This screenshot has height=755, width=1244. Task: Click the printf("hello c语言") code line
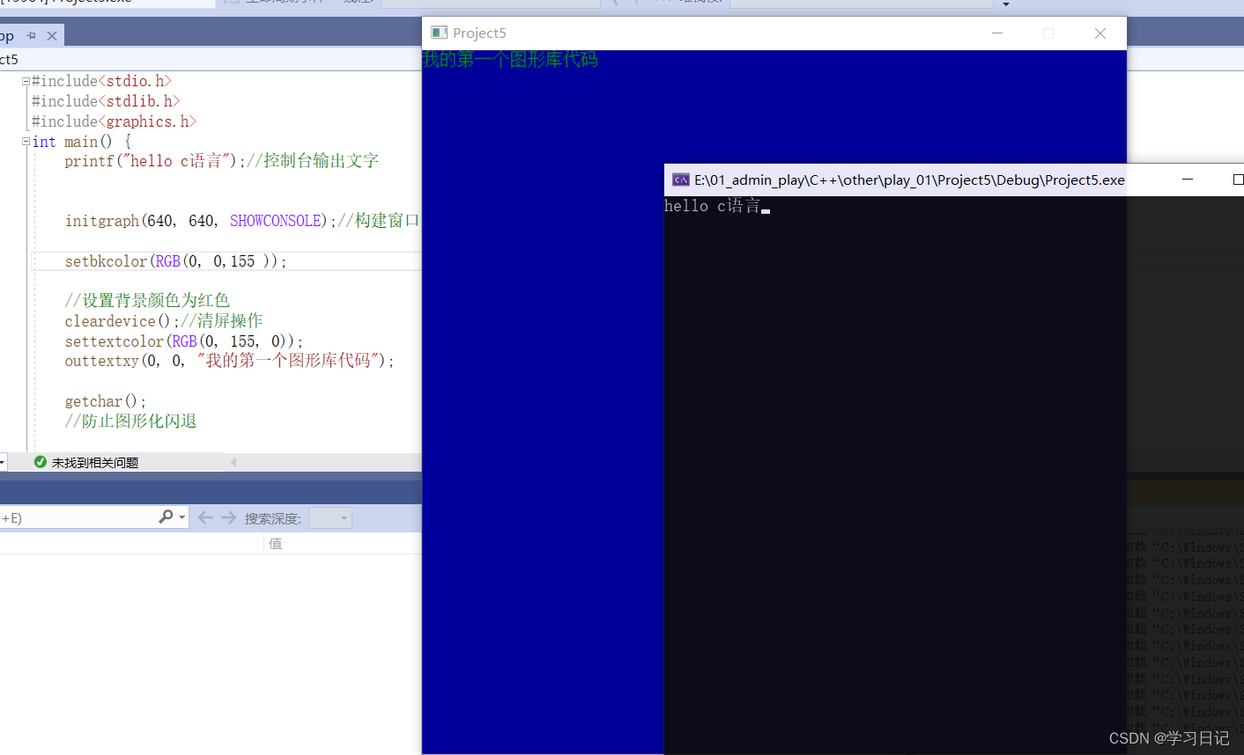tap(222, 161)
